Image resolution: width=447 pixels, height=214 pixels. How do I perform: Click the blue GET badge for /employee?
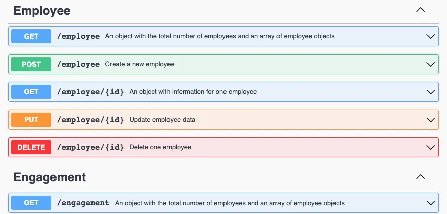pyautogui.click(x=31, y=36)
